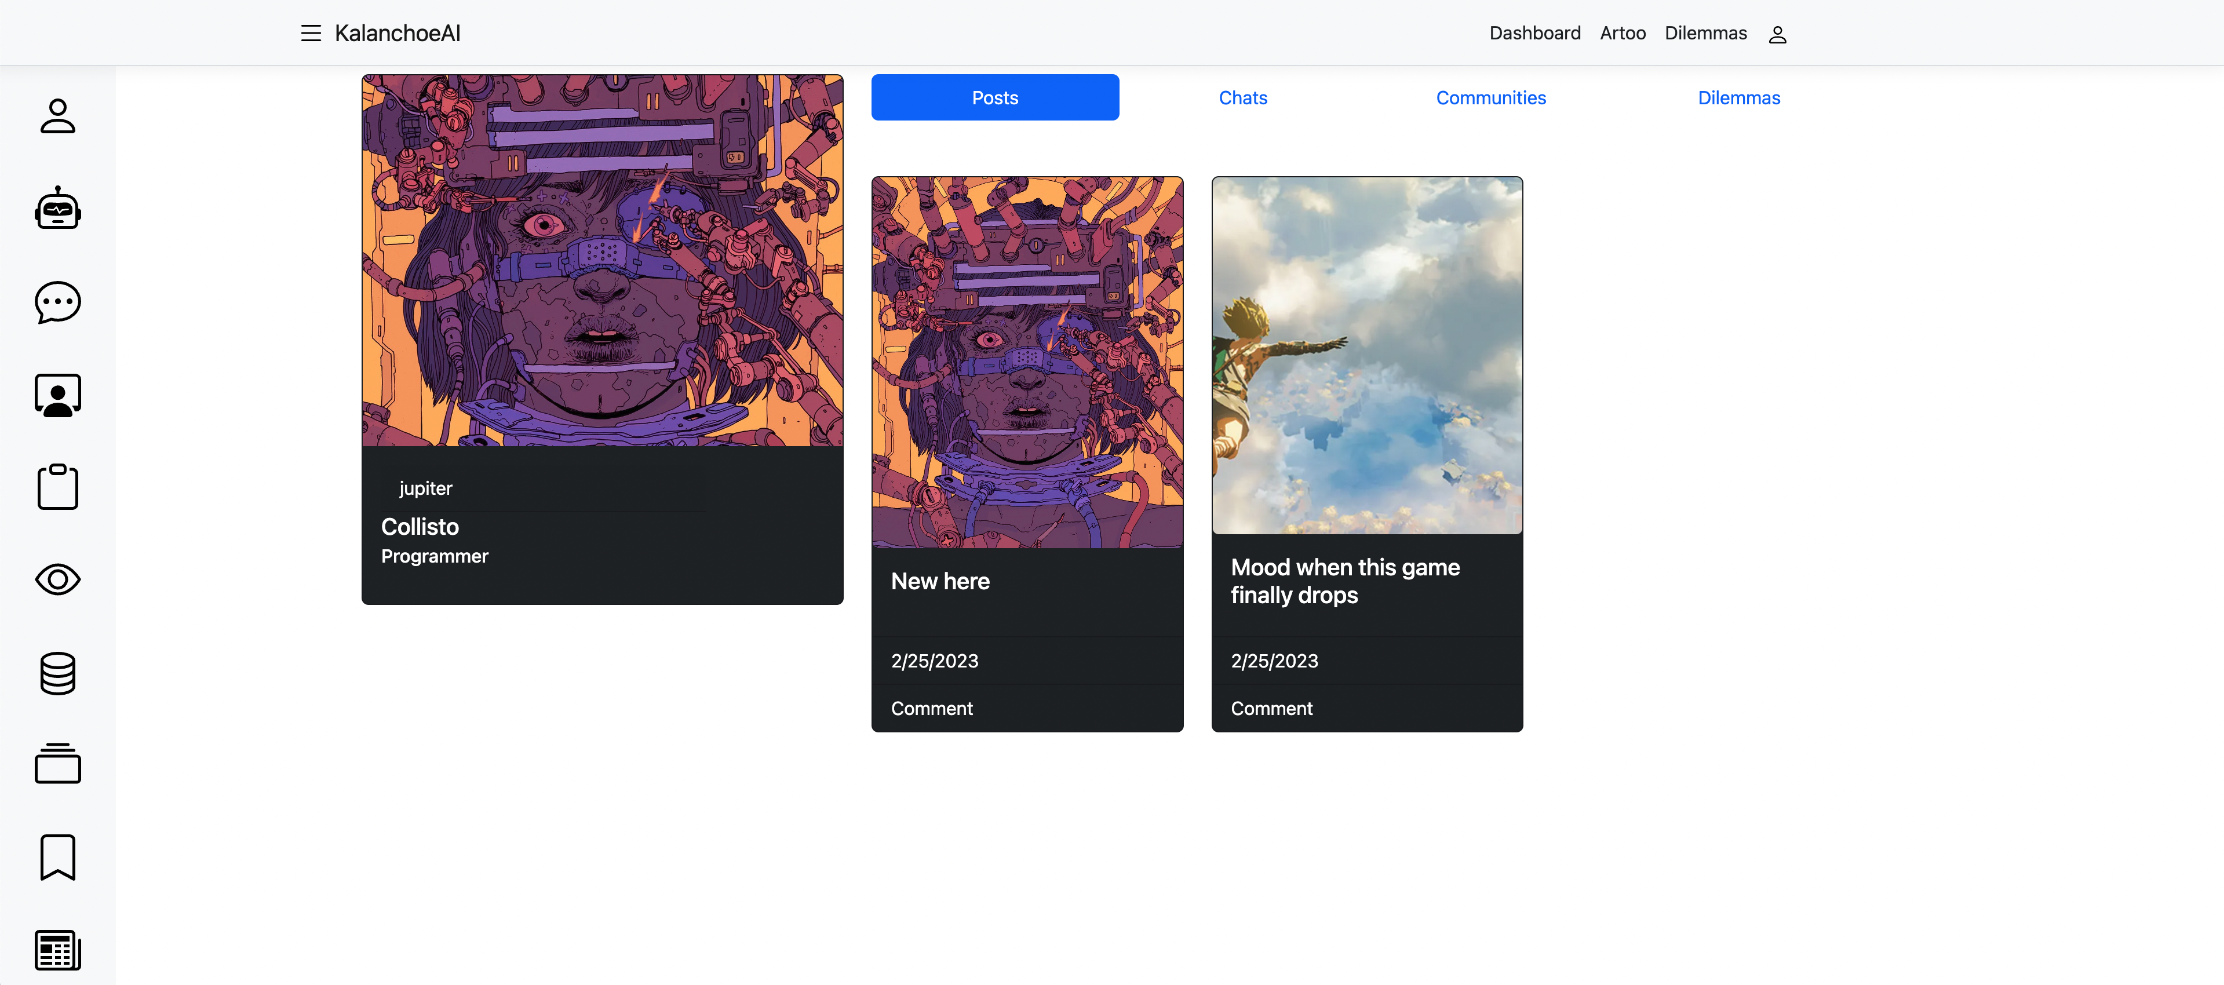Open the hamburger menu beside KalanchoeAI
The image size is (2224, 985).
(310, 33)
